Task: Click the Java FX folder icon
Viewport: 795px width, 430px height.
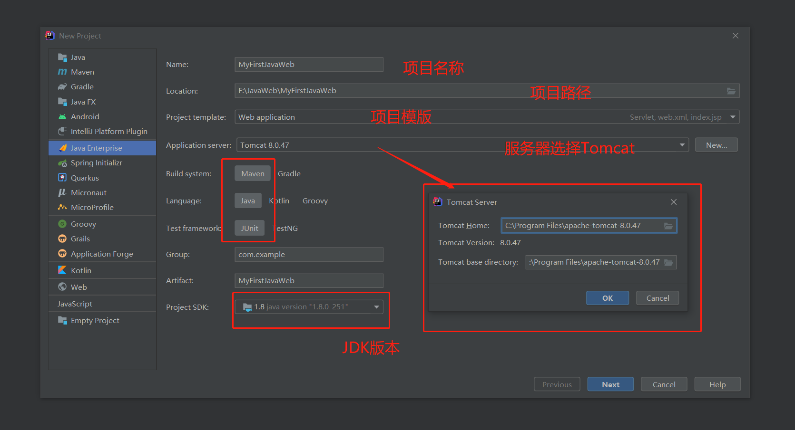Action: coord(62,102)
